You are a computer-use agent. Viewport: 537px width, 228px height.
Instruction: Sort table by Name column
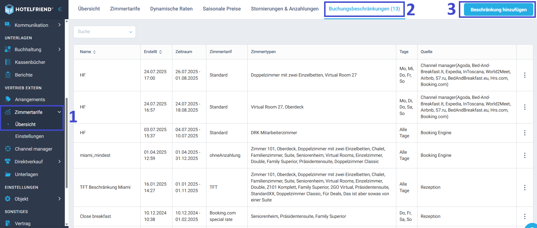coord(94,52)
